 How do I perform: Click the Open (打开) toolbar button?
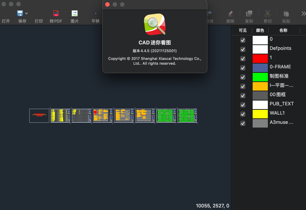pyautogui.click(x=6, y=21)
